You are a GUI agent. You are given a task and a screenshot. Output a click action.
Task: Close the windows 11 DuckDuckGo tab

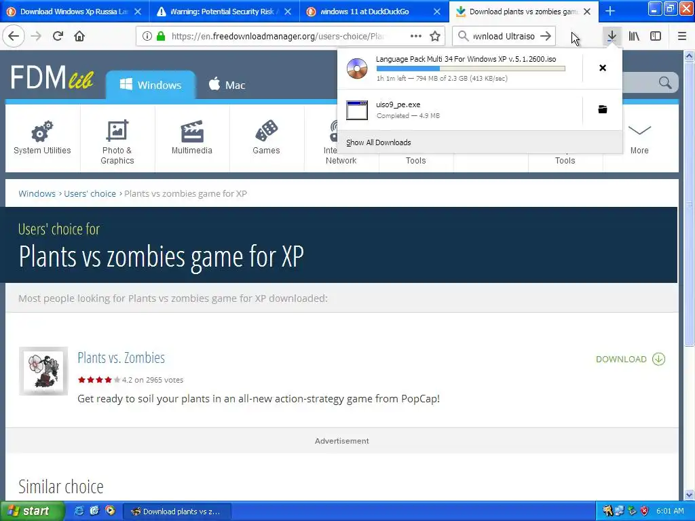(x=436, y=12)
